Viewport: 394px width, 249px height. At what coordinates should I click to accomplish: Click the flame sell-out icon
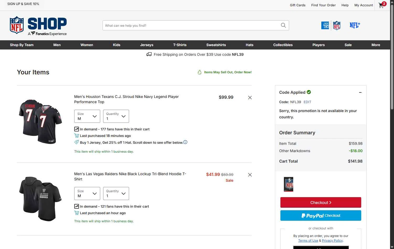200,72
